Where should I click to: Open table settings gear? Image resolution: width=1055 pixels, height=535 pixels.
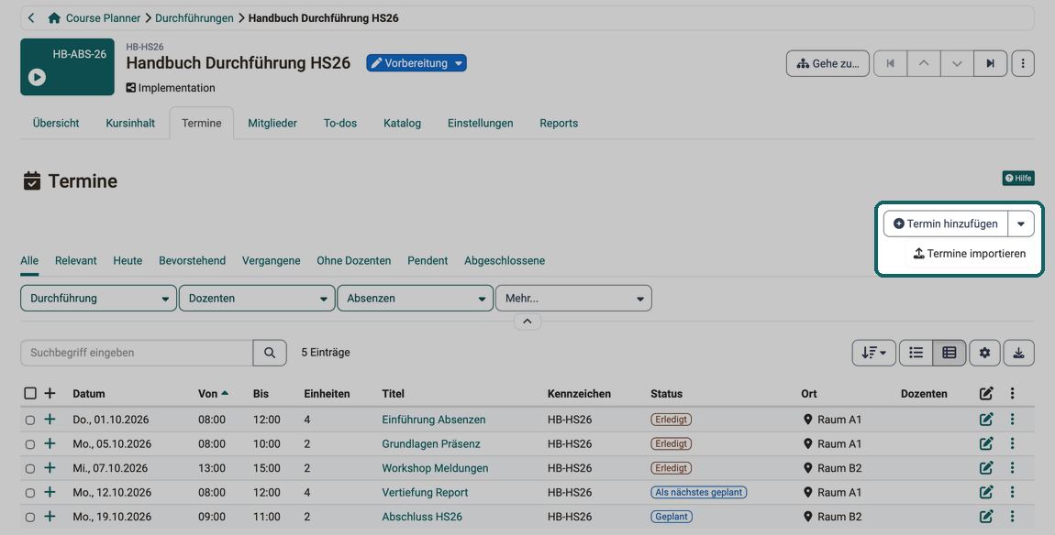pyautogui.click(x=985, y=353)
